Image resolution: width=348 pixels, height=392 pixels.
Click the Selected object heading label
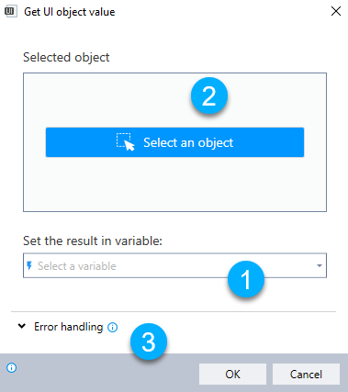pyautogui.click(x=66, y=57)
